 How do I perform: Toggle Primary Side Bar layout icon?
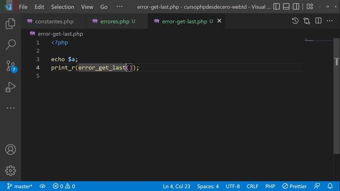[276, 6]
